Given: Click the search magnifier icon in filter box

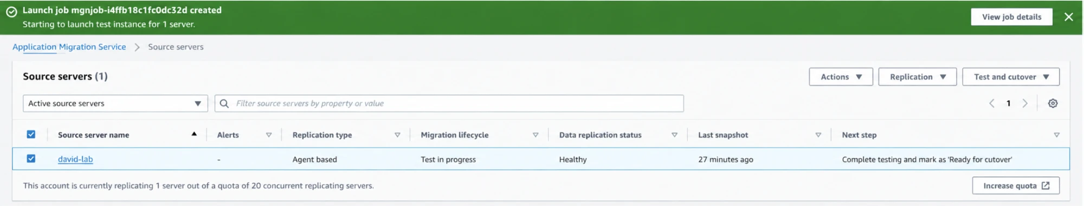Looking at the screenshot, I should point(224,103).
